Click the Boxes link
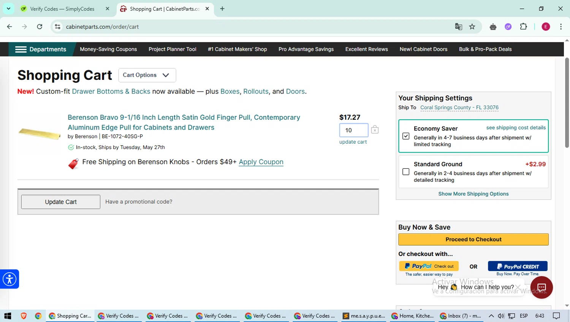Screen dimensions: 570x322 [x=230, y=92]
